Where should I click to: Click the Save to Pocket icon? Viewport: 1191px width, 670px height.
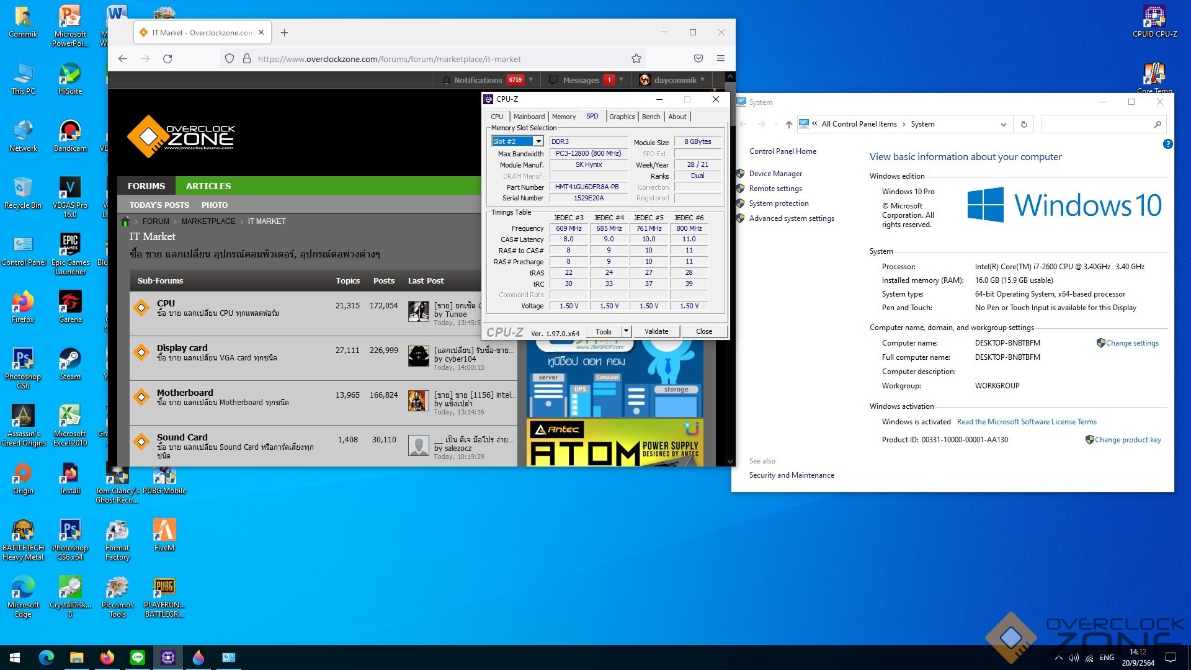coord(698,59)
